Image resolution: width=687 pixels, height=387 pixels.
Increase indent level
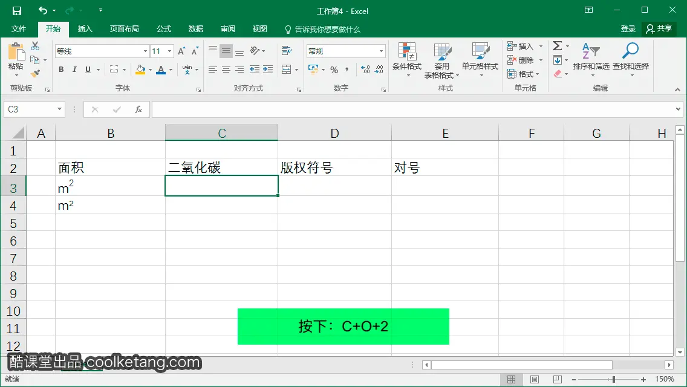(268, 70)
